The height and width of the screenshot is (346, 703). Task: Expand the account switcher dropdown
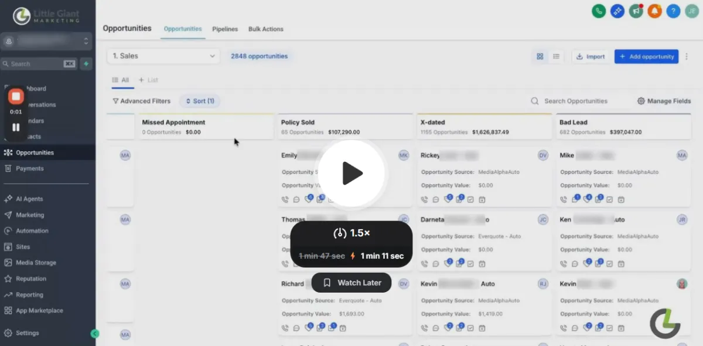[x=47, y=41]
